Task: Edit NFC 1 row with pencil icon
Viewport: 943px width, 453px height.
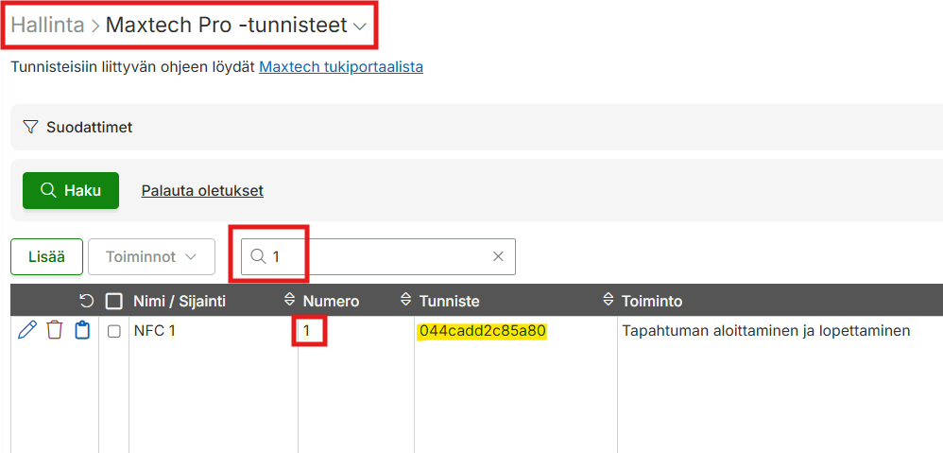Action: click(27, 330)
